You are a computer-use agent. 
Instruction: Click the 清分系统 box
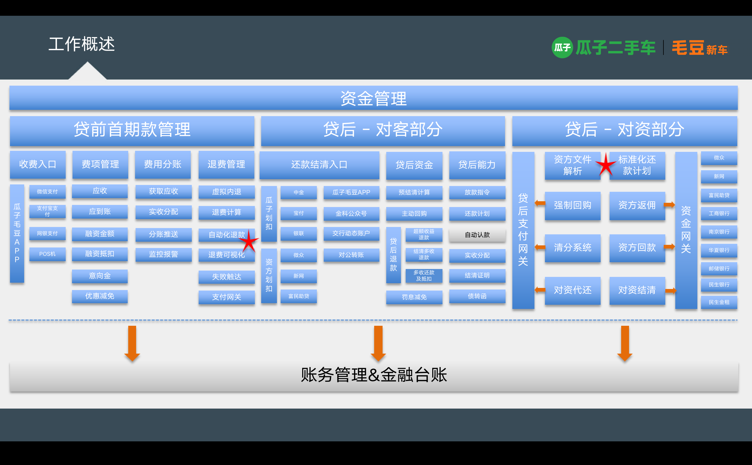coord(572,248)
